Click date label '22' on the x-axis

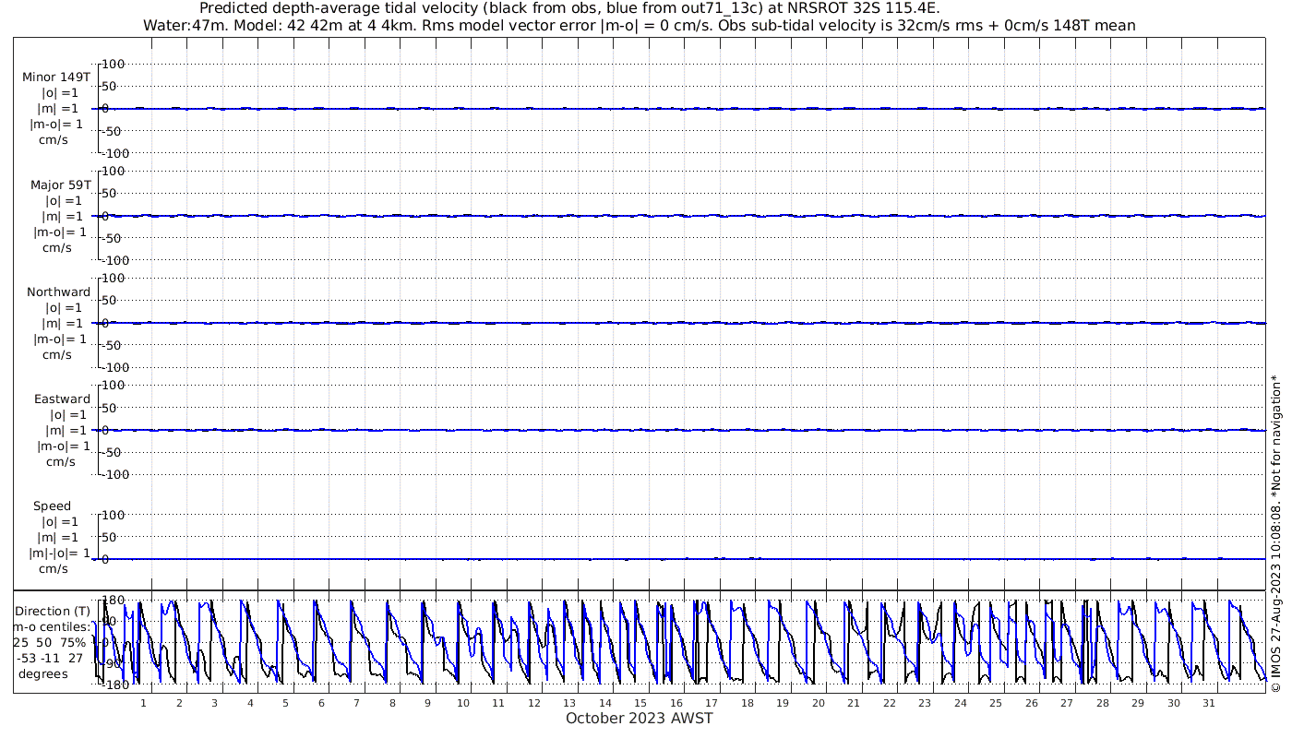pyautogui.click(x=890, y=703)
